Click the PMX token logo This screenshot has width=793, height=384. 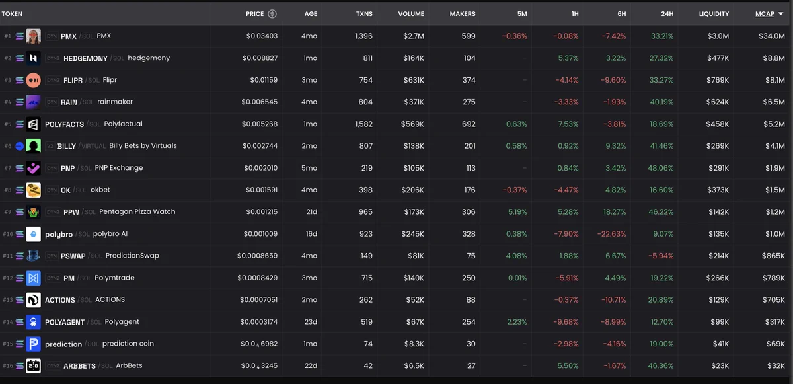[x=33, y=36]
